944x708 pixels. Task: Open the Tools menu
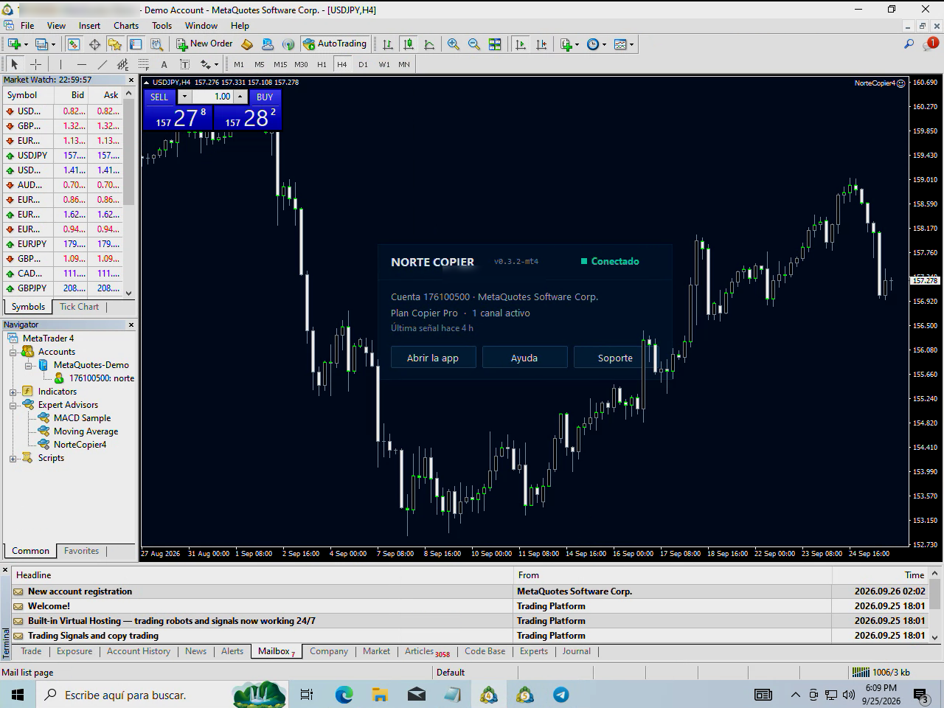[x=162, y=25]
